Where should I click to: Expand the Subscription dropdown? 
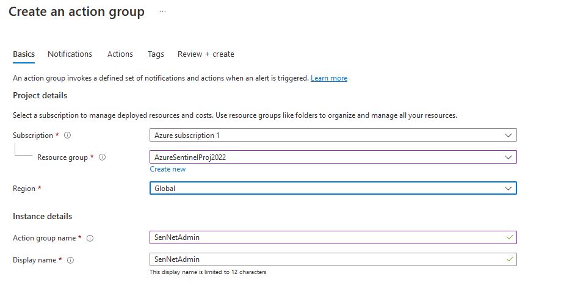coord(333,135)
